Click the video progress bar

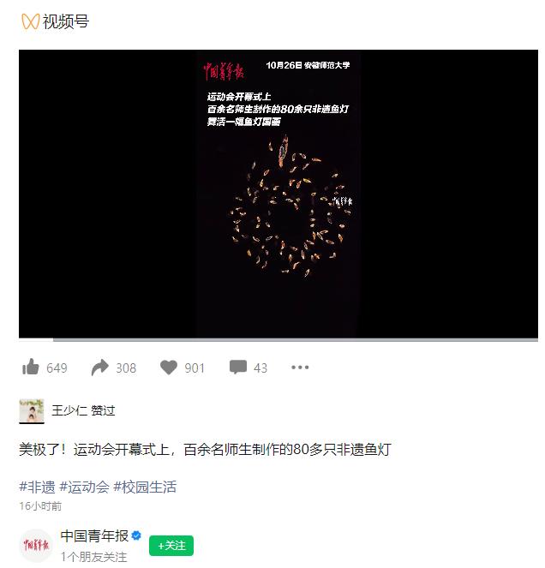tap(278, 340)
